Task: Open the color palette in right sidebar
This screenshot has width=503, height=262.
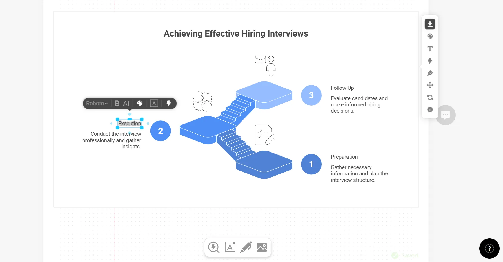Action: [x=430, y=36]
